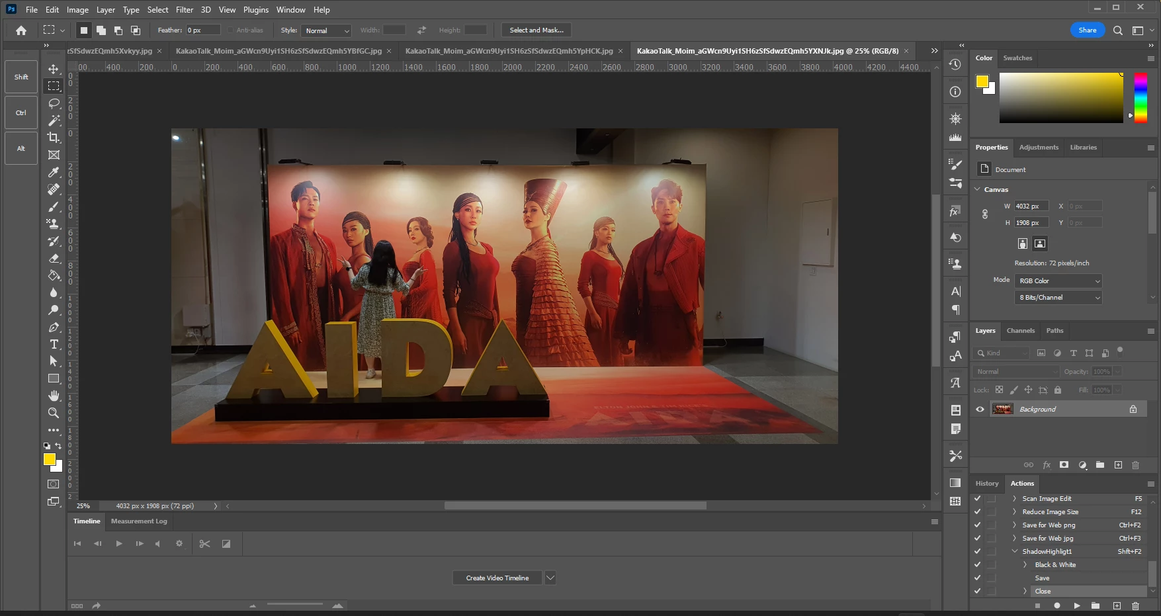Select the Lasso tool
Image resolution: width=1161 pixels, height=616 pixels.
(54, 103)
